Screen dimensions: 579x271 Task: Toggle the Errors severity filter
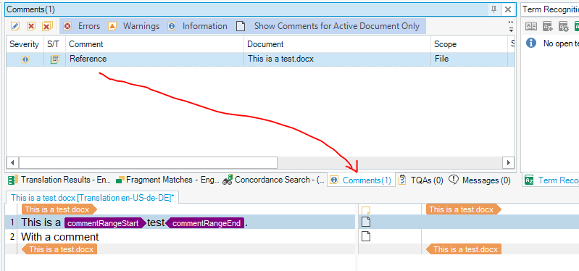click(x=82, y=26)
